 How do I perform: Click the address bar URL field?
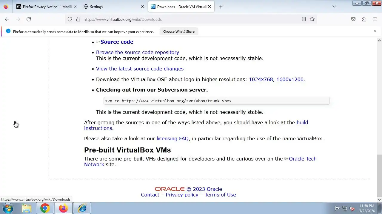191,19
